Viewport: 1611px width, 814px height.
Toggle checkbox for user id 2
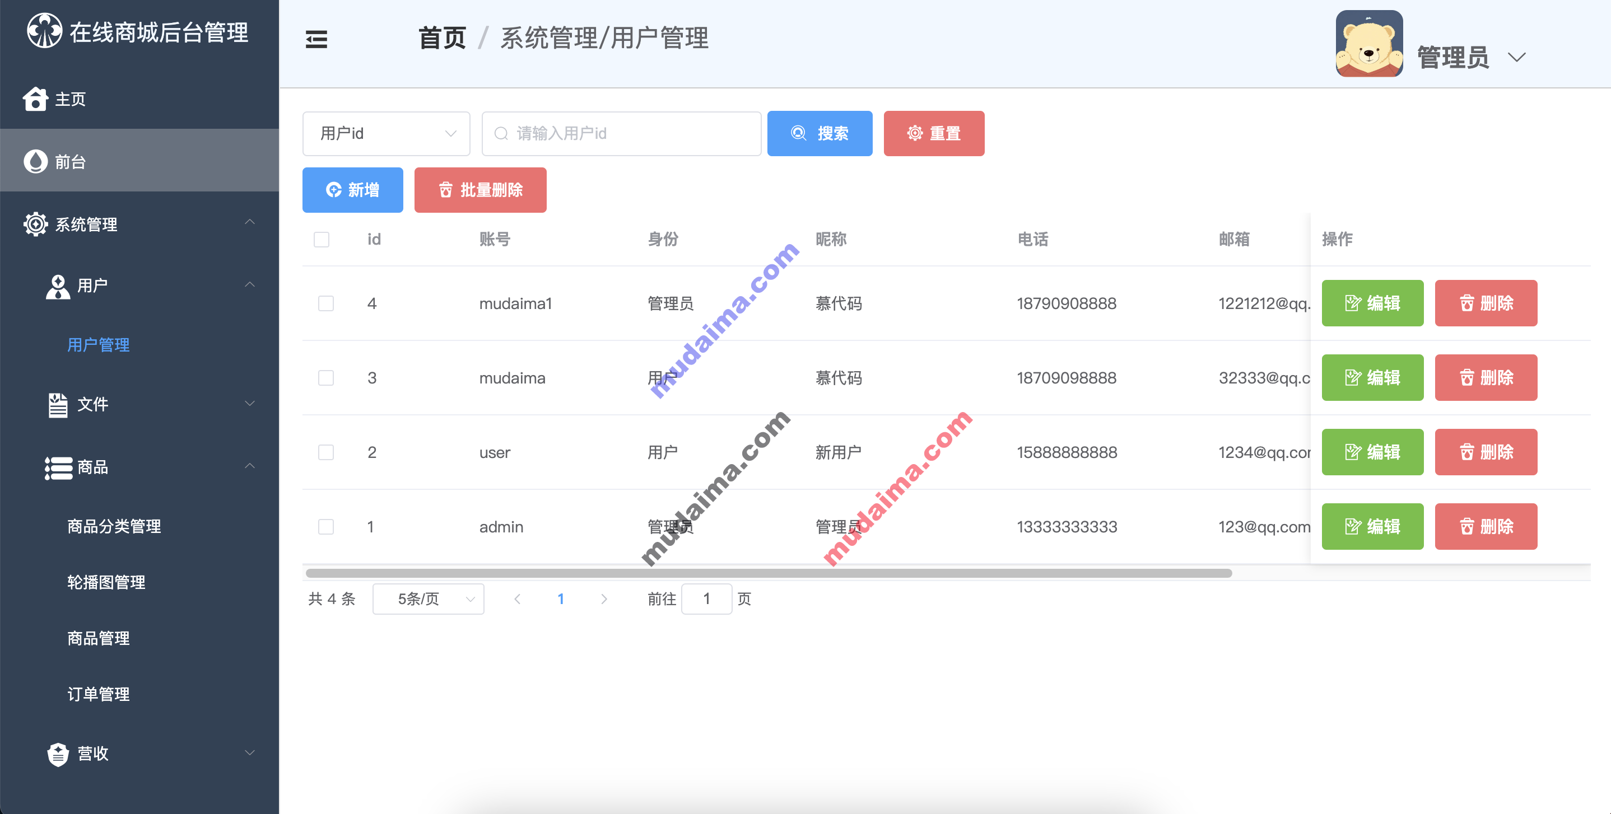325,451
